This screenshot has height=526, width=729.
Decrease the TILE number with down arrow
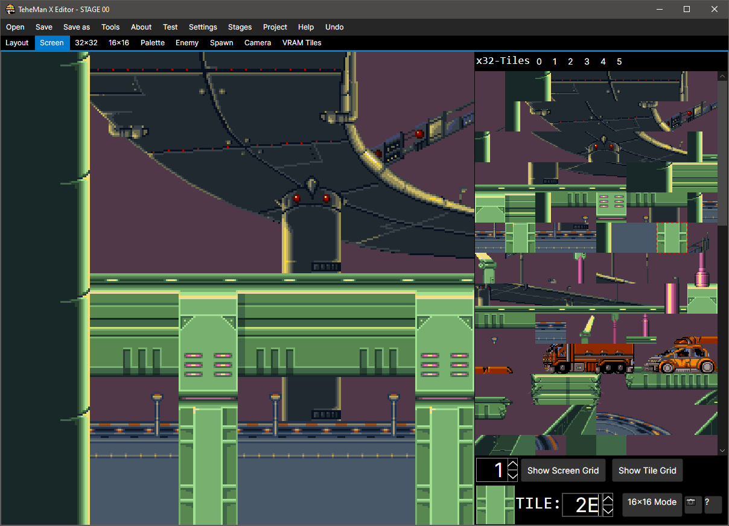click(608, 510)
